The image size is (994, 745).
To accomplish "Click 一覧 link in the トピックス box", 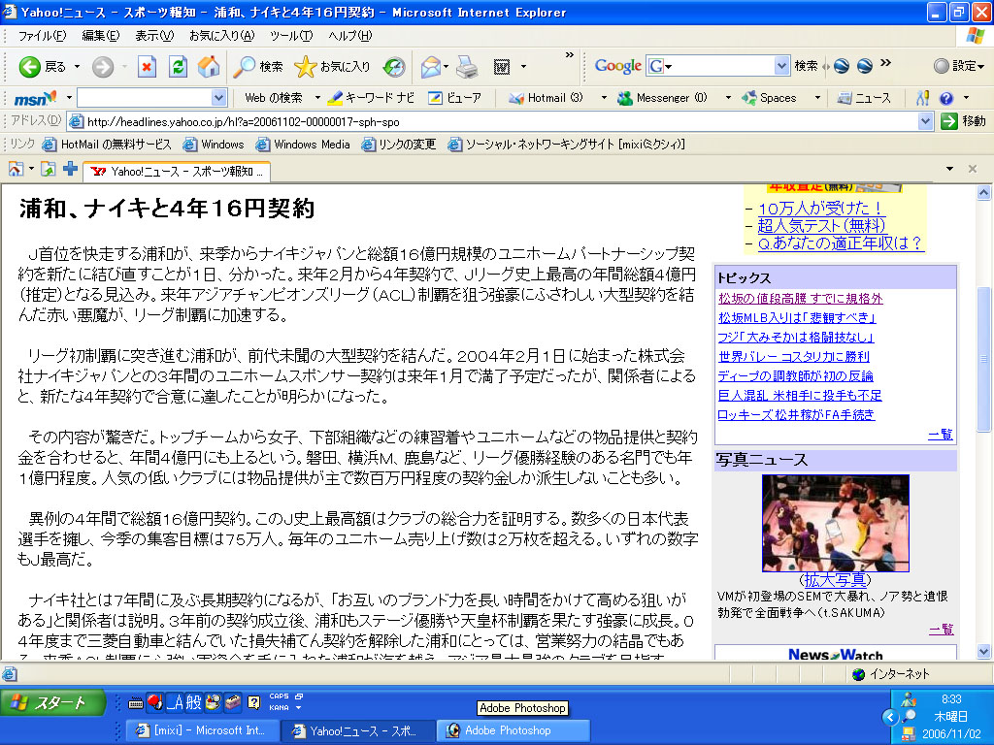I will coord(940,435).
